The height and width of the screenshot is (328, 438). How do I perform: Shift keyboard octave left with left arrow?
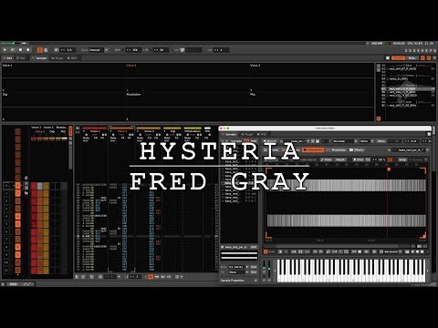(275, 271)
